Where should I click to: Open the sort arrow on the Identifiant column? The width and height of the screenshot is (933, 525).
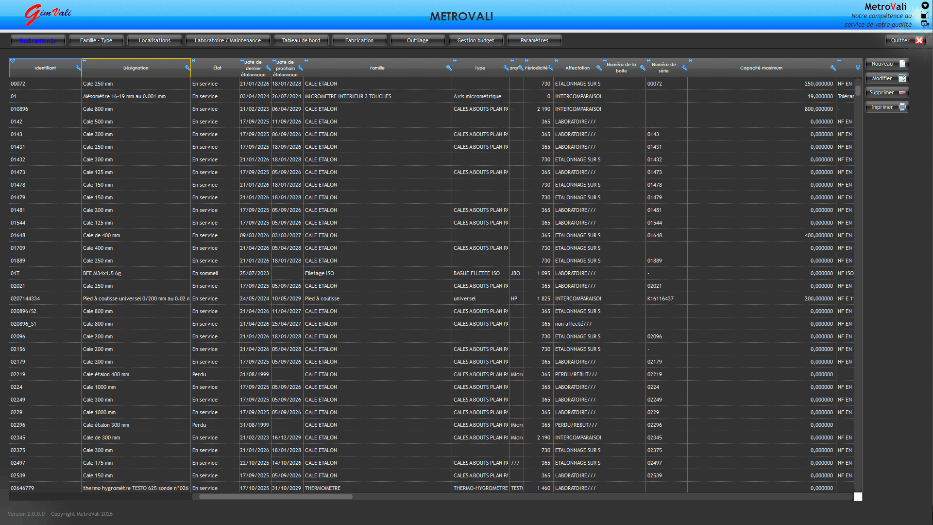click(x=13, y=61)
